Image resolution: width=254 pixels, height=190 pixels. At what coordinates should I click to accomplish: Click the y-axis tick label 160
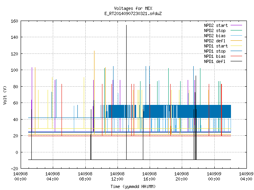coord(14,21)
